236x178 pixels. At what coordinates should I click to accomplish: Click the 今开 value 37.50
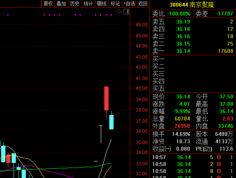pos(226,97)
